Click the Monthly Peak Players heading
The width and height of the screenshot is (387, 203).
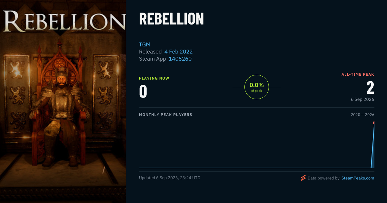(x=165, y=115)
